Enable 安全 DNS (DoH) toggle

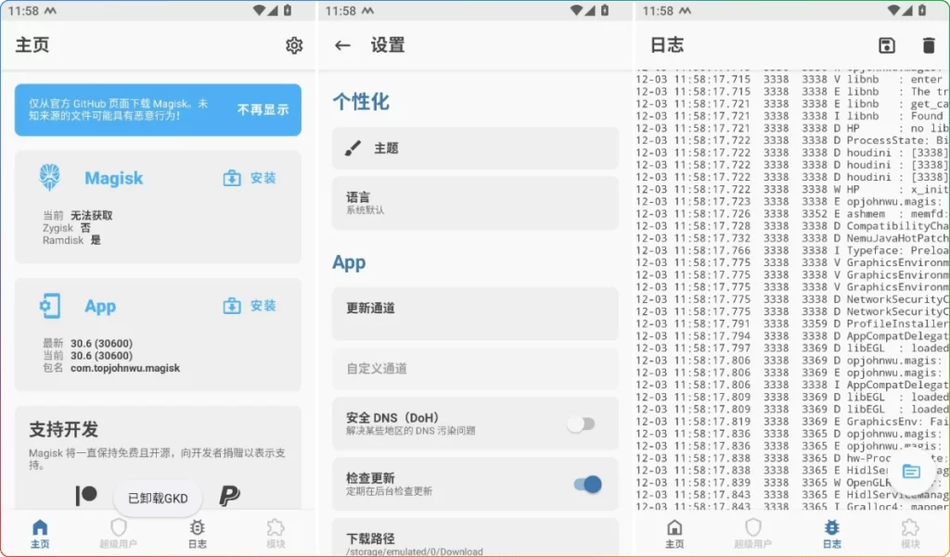tap(583, 423)
